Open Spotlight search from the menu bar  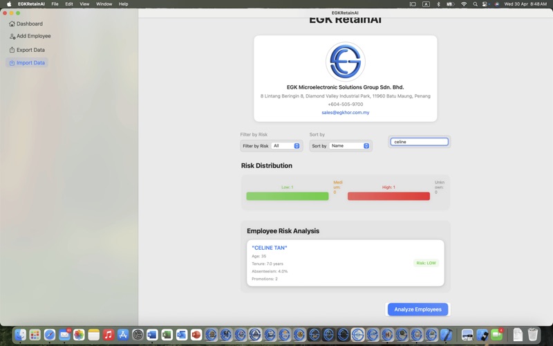pyautogui.click(x=475, y=4)
